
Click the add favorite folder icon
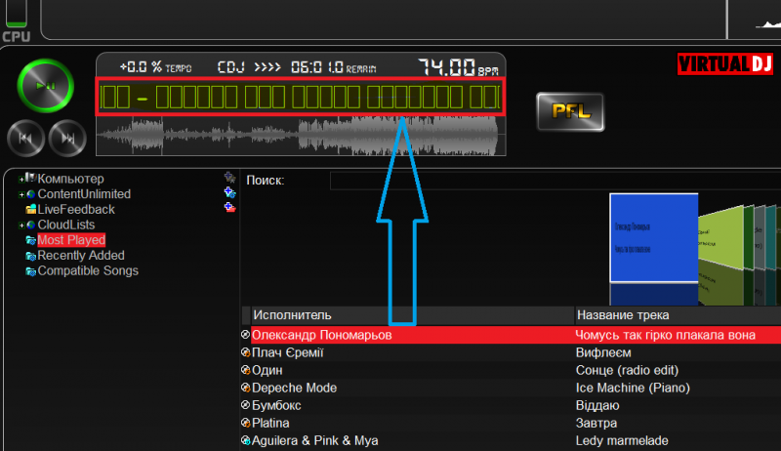click(229, 178)
